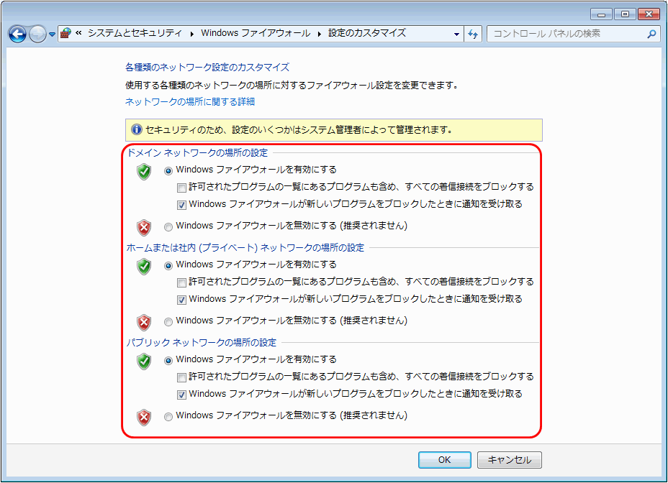Click the back navigation arrow icon
The image size is (668, 483).
(17, 33)
